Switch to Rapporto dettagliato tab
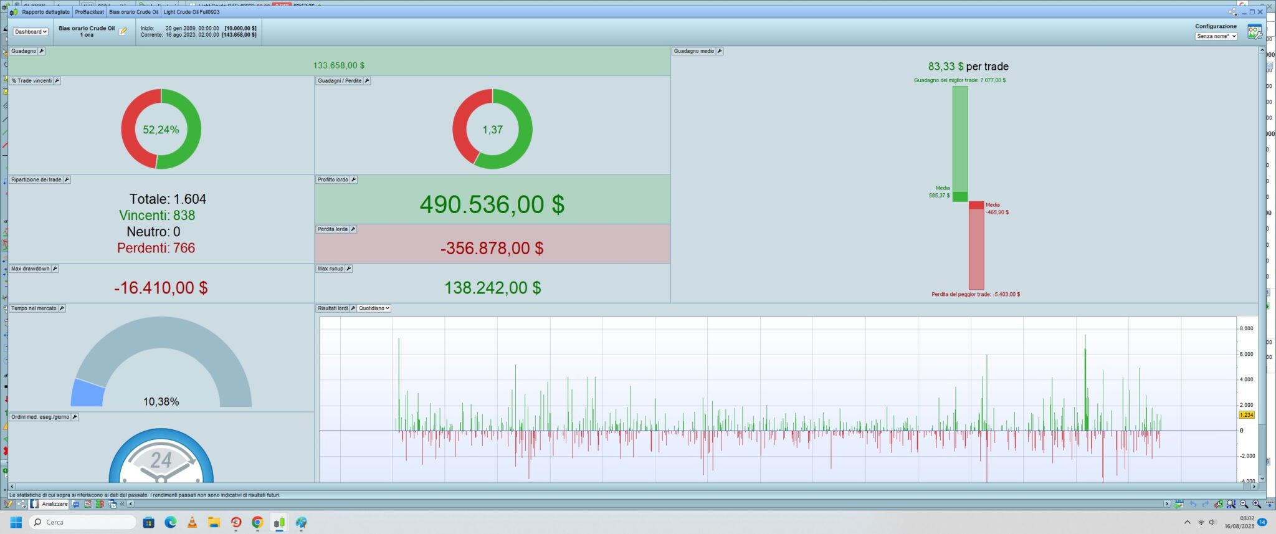Image resolution: width=1276 pixels, height=534 pixels. click(45, 12)
